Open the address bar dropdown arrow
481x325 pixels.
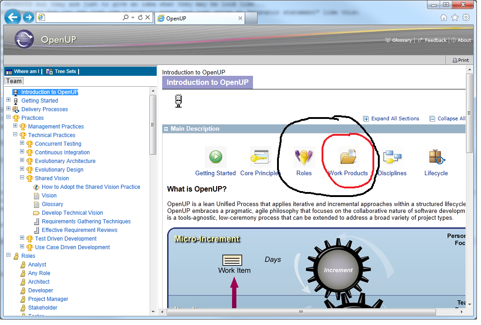[133, 18]
